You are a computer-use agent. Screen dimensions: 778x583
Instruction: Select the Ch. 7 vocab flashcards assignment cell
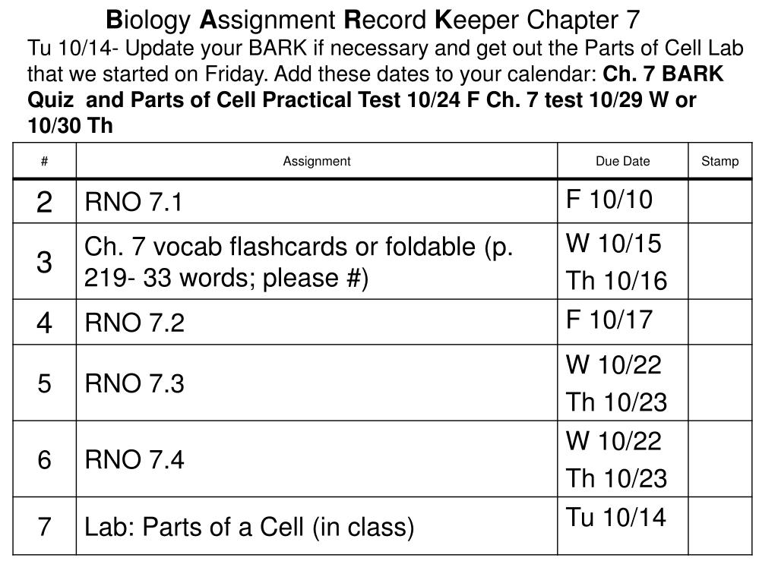click(x=317, y=261)
